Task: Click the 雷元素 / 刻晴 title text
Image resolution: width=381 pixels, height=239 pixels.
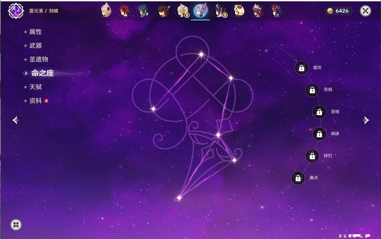Action: 44,11
